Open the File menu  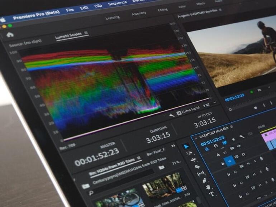click(x=70, y=10)
